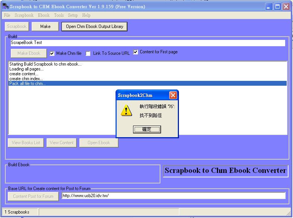Confirm the error with 確定 button
Screen dimensions: 293x218
tap(147, 129)
